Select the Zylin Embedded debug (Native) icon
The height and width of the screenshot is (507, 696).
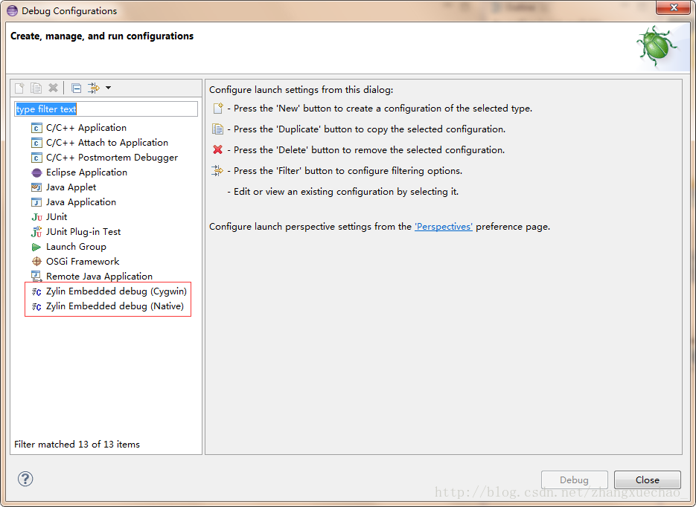tap(36, 307)
